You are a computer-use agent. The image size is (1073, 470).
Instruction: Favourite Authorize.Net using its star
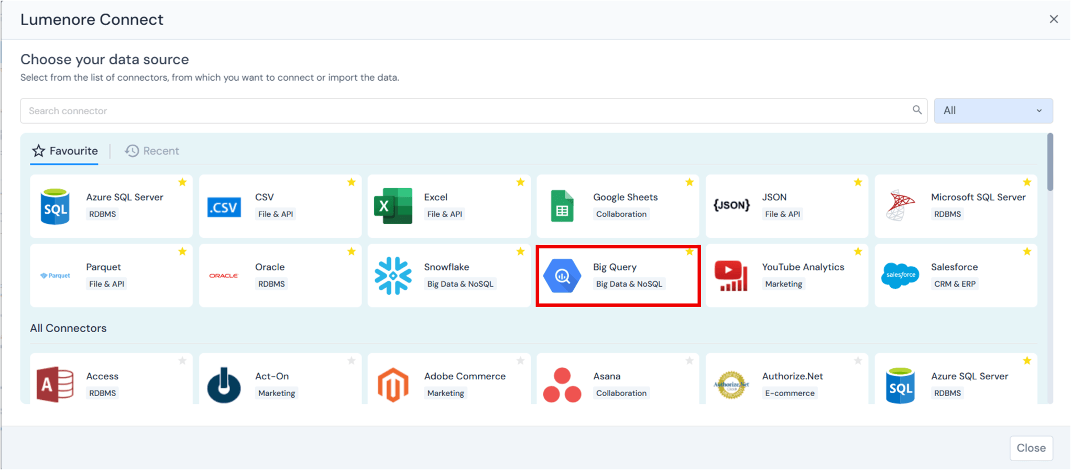(858, 360)
